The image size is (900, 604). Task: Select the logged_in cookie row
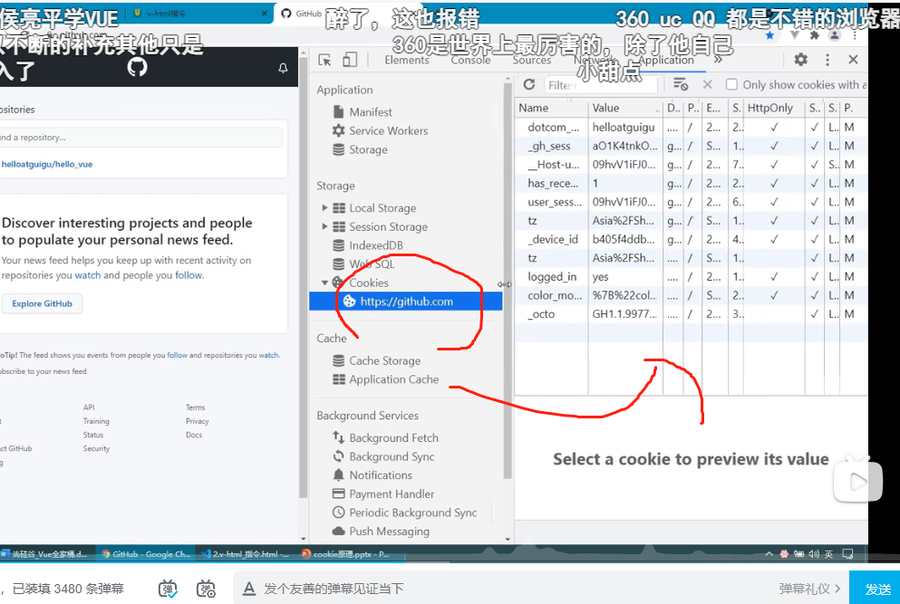click(691, 276)
